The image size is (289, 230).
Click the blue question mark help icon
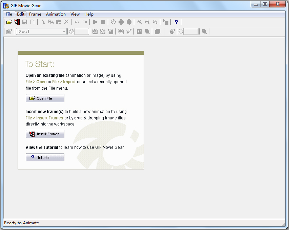tap(176, 22)
